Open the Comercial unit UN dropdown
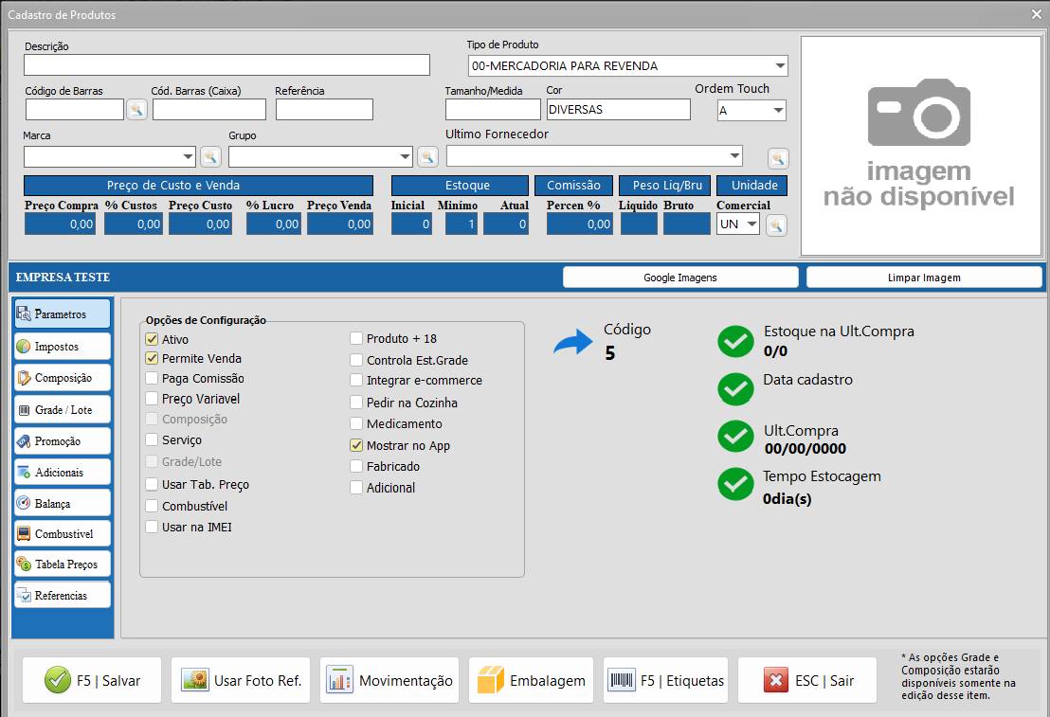This screenshot has height=717, width=1050. (752, 224)
